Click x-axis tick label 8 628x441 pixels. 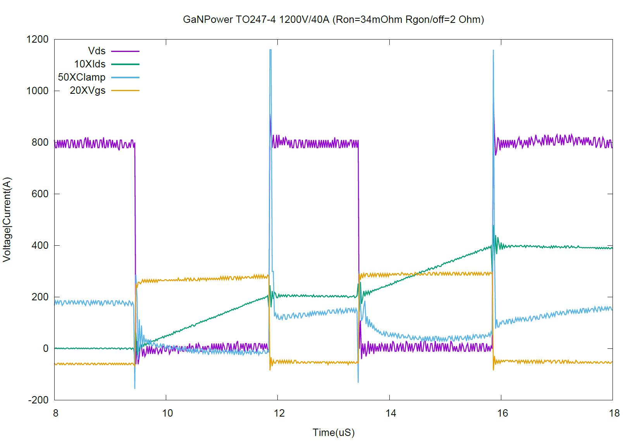pyautogui.click(x=56, y=413)
